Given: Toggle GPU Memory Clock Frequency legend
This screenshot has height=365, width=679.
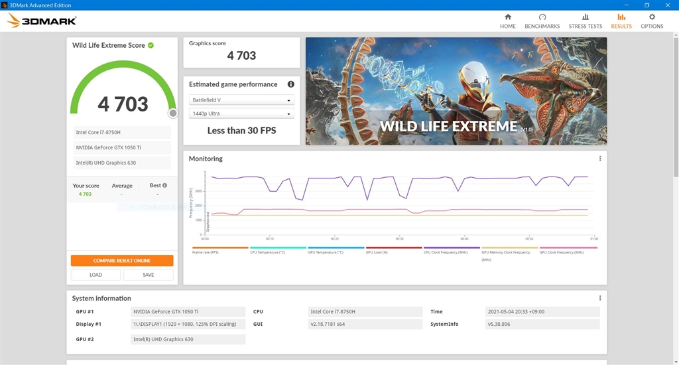Looking at the screenshot, I should pyautogui.click(x=510, y=254).
